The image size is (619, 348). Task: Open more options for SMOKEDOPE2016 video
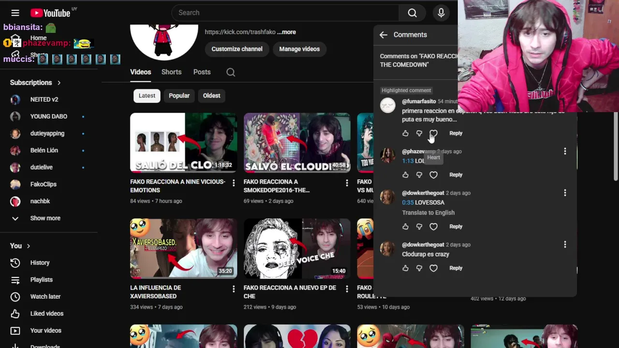[x=347, y=183]
